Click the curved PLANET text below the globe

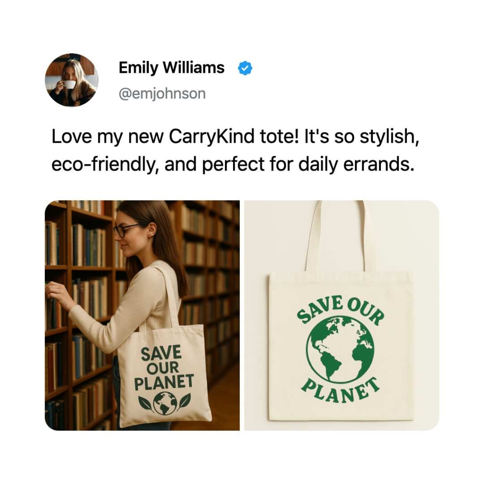340,391
